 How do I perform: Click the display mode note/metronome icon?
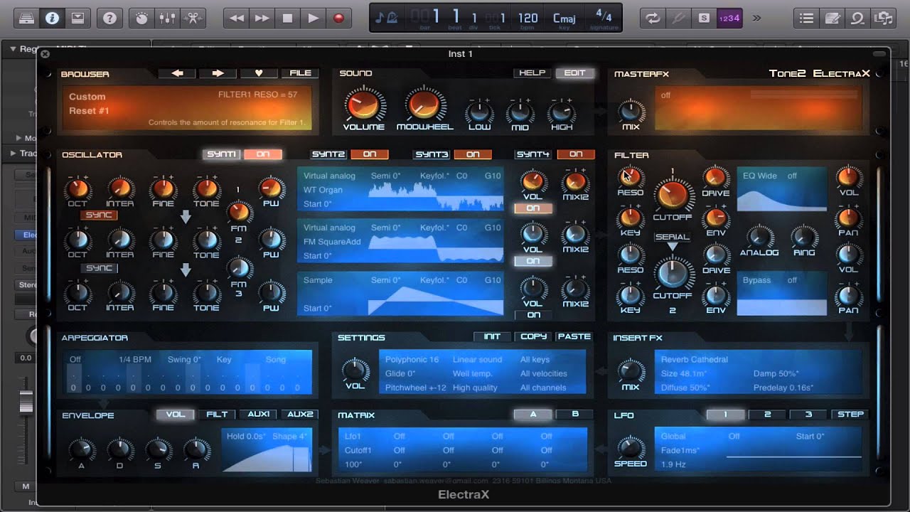(x=386, y=18)
